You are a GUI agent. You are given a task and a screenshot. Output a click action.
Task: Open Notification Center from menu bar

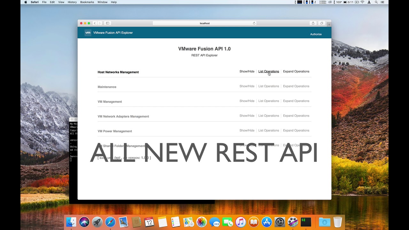[x=382, y=2]
